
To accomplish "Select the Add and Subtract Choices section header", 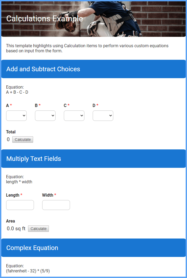I will click(x=43, y=69).
